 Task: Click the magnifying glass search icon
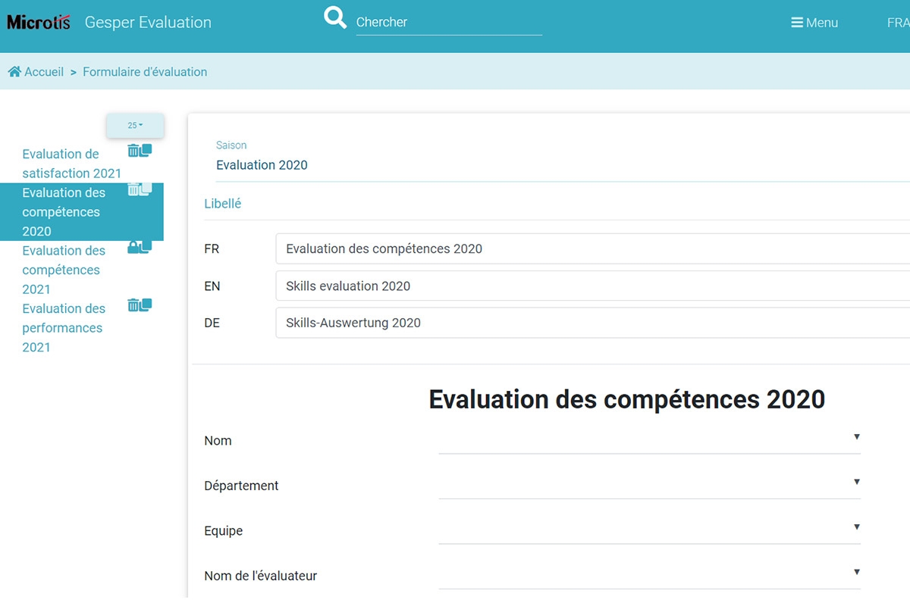(x=334, y=17)
